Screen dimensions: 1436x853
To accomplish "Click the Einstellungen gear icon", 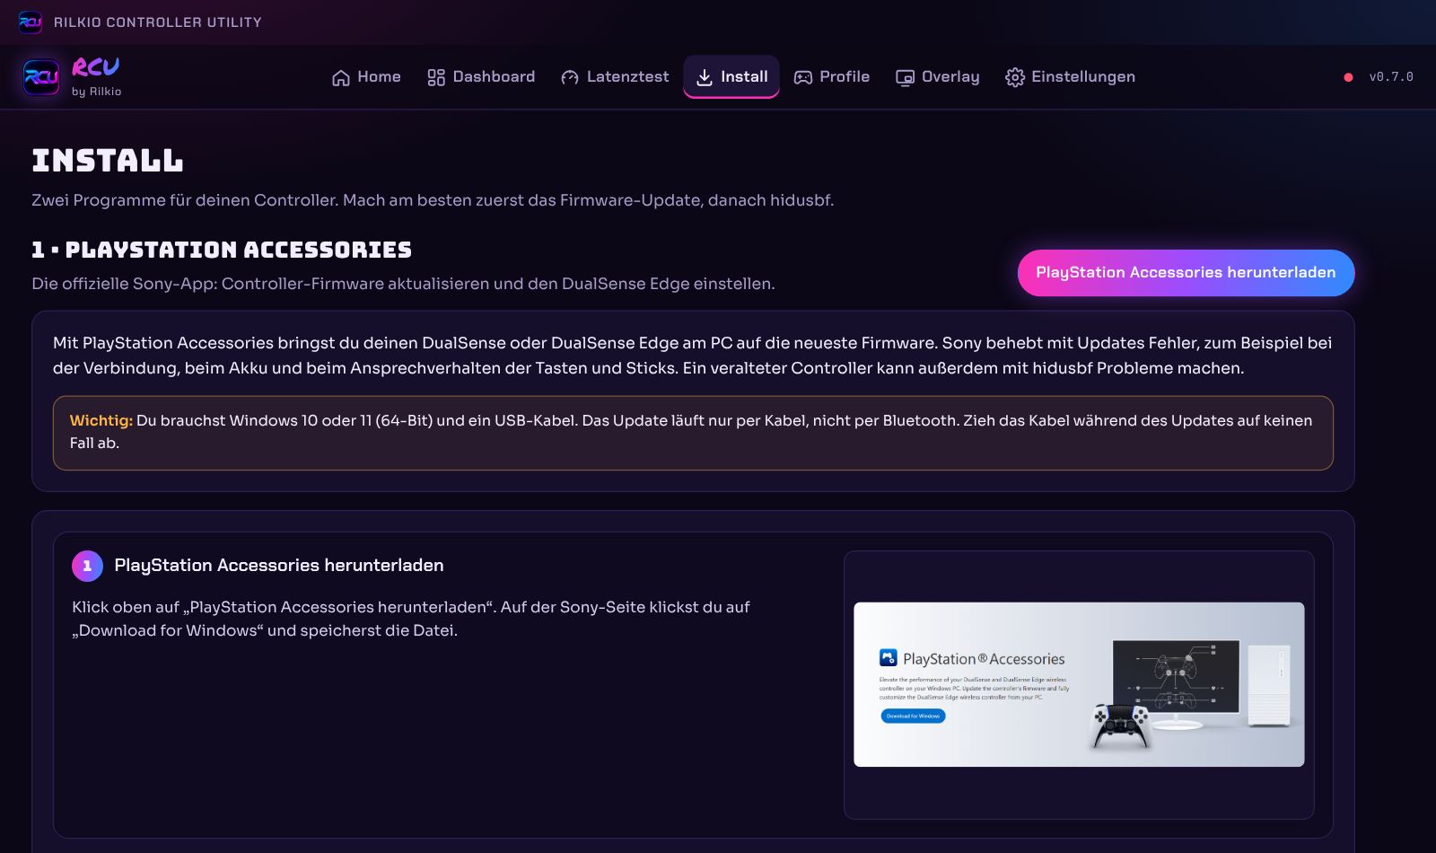I will (x=1015, y=77).
